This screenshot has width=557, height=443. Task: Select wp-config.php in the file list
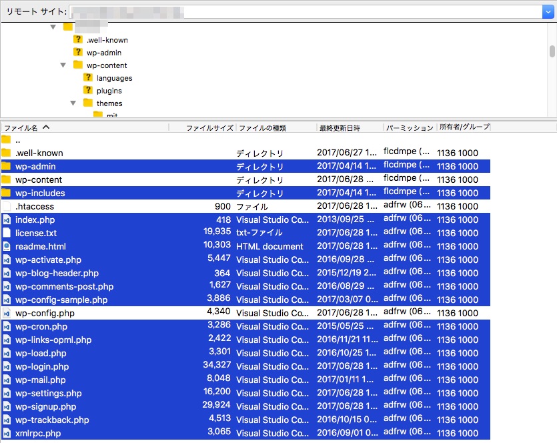45,313
